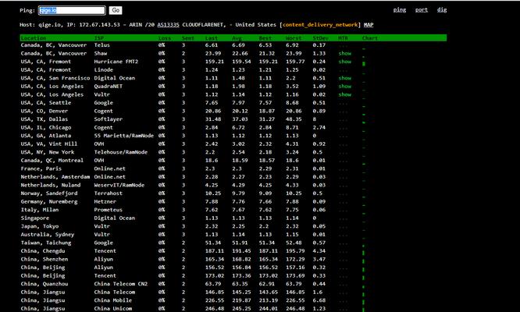The width and height of the screenshot is (520, 312).
Task: Click the Worst column header
Action: pyautogui.click(x=294, y=38)
